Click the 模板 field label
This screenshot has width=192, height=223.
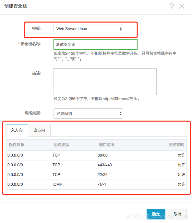click(x=37, y=29)
